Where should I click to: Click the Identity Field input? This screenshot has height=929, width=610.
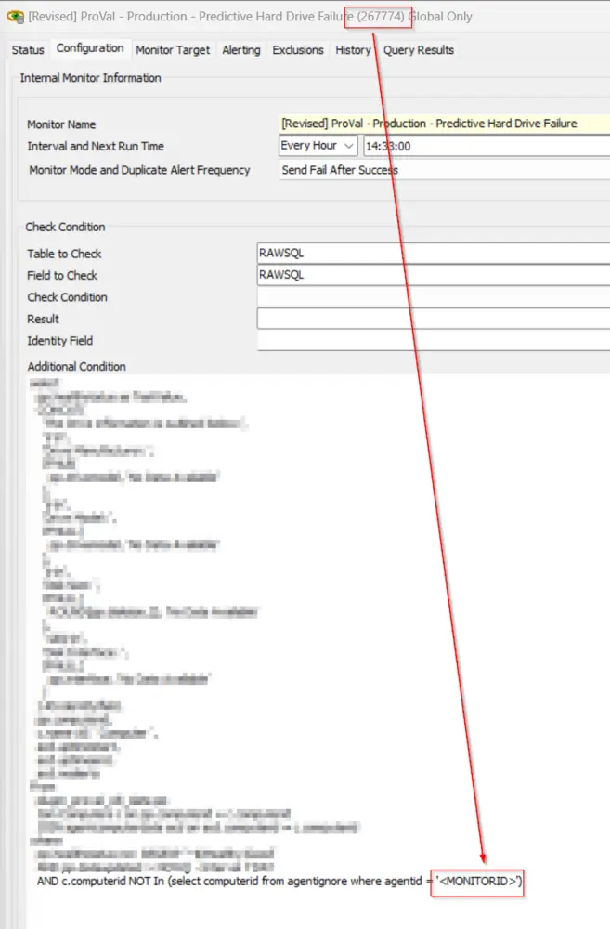click(434, 341)
